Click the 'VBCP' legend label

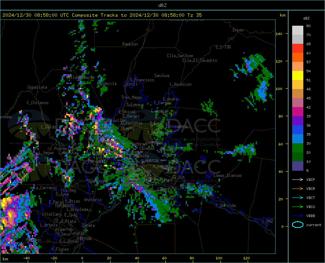coord(311,179)
